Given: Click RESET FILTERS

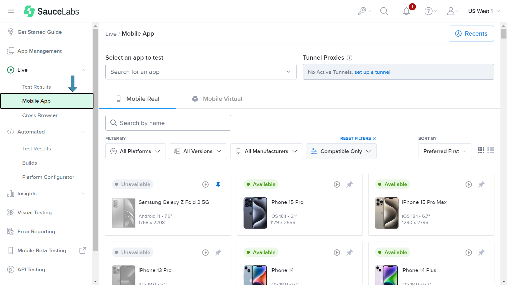Looking at the screenshot, I should (358, 138).
